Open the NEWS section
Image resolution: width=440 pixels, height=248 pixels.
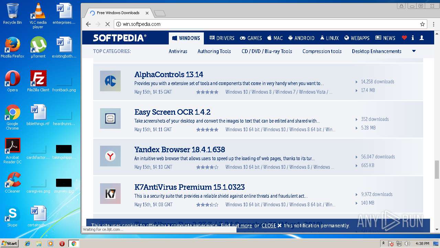tap(385, 38)
